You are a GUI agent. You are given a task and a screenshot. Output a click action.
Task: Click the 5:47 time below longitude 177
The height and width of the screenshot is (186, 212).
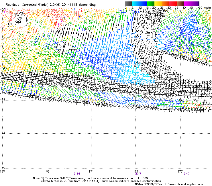pyautogui.click(x=187, y=174)
